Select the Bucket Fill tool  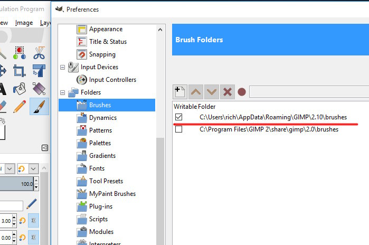pos(20,89)
